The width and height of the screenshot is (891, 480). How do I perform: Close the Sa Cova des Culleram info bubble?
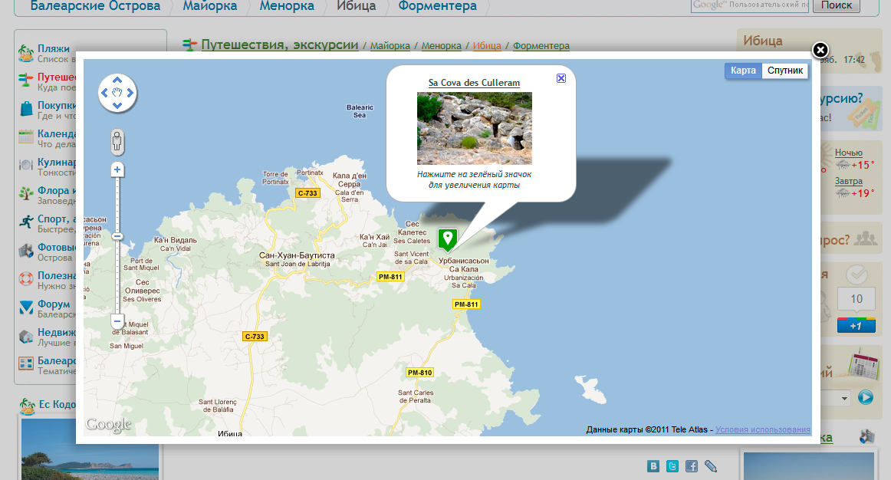pyautogui.click(x=561, y=78)
